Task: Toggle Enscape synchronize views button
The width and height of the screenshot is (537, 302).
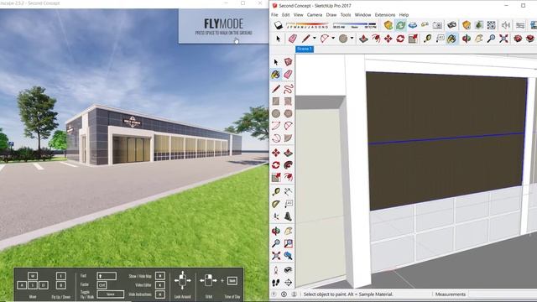Action: [x=413, y=25]
